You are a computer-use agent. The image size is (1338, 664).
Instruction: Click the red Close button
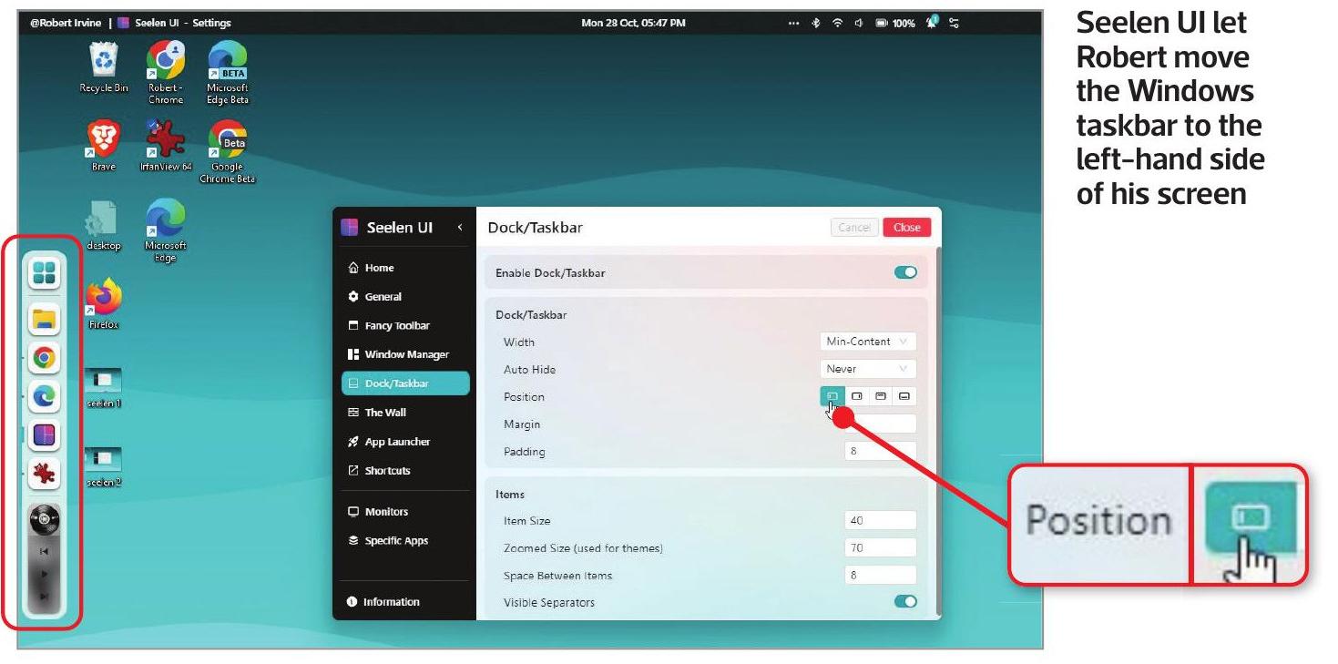[x=907, y=228]
